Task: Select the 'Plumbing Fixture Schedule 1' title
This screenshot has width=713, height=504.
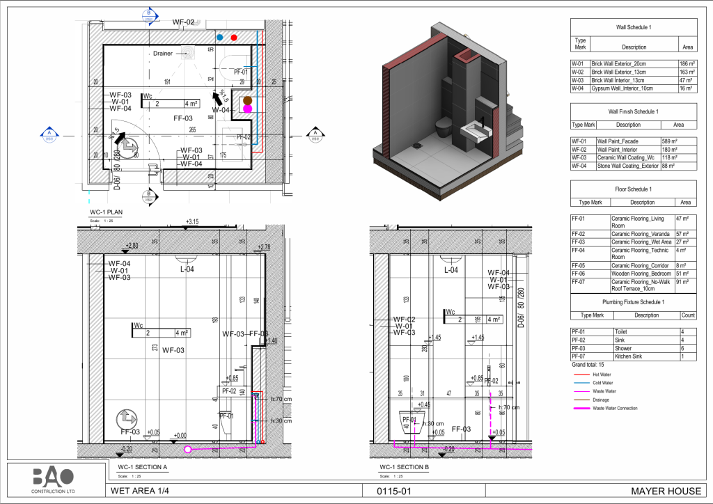Action: tap(633, 301)
